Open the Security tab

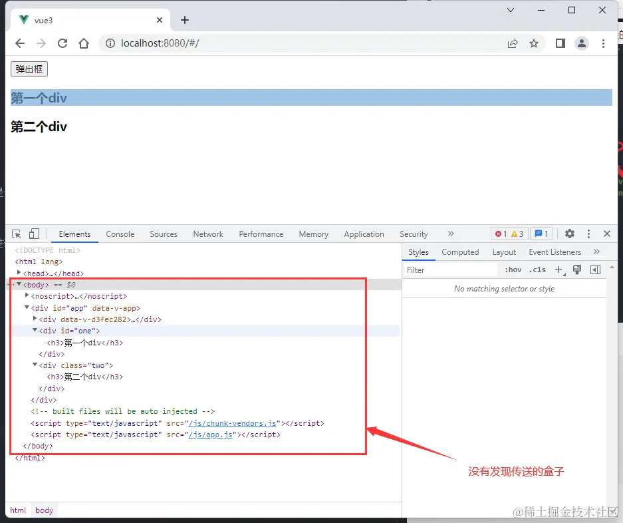click(414, 234)
